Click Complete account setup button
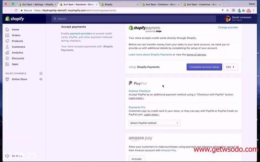 pos(204,67)
